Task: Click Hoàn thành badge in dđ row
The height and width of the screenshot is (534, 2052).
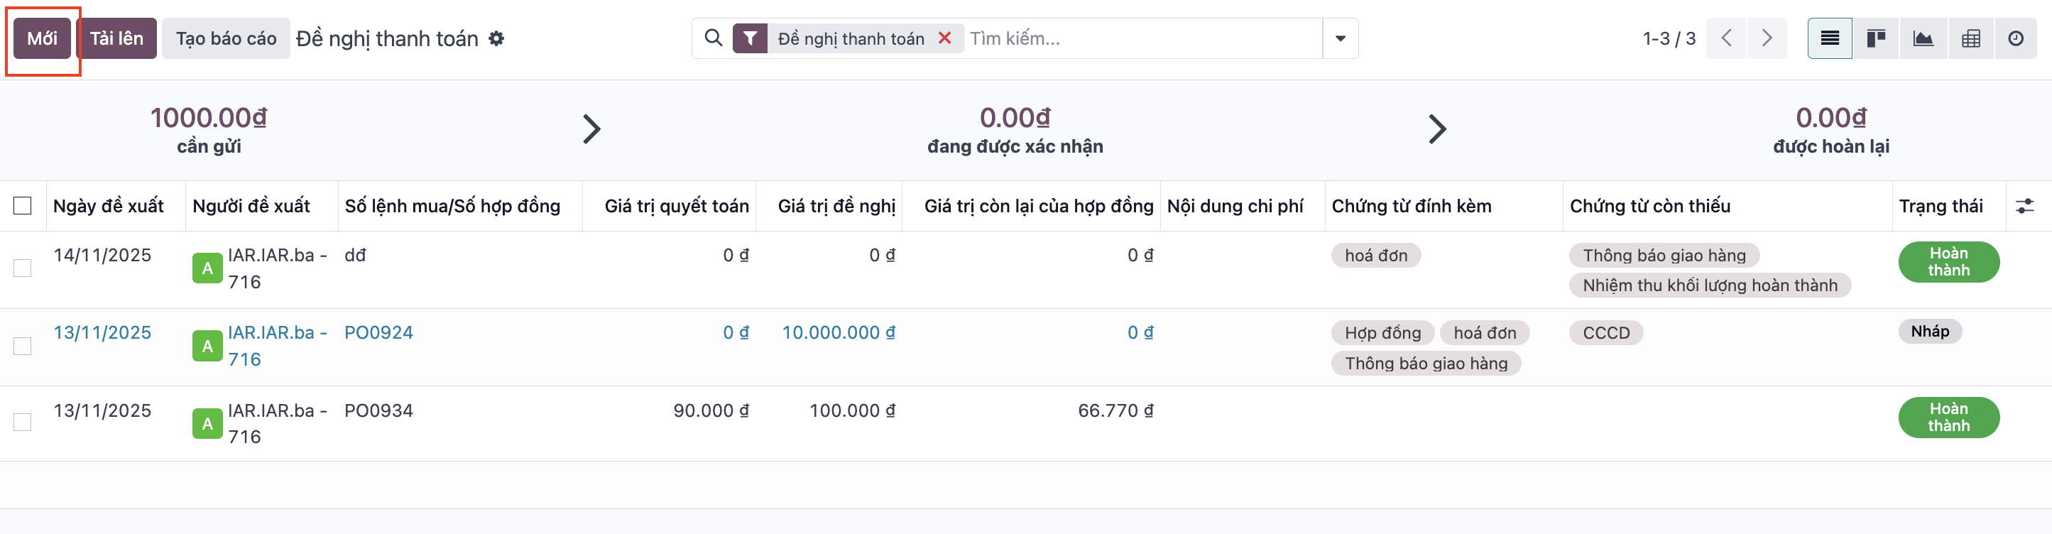Action: pyautogui.click(x=1948, y=261)
